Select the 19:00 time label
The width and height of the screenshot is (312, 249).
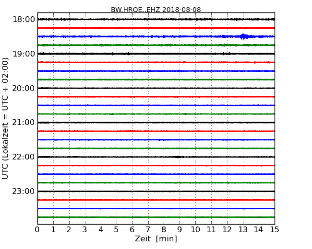(24, 54)
